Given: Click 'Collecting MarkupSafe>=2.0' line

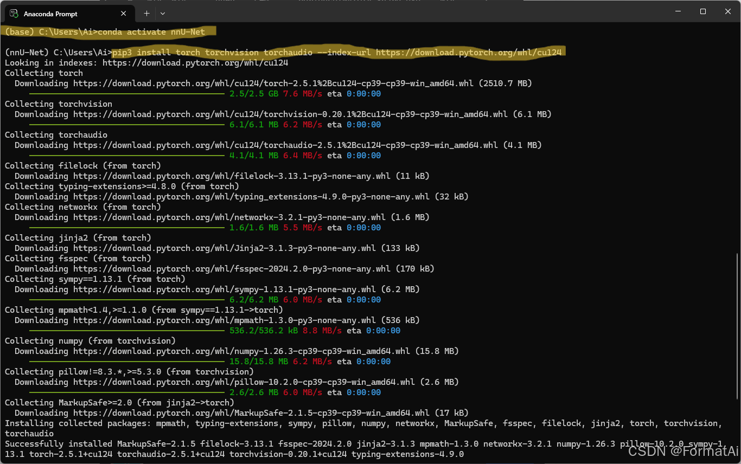Looking at the screenshot, I should (x=119, y=403).
